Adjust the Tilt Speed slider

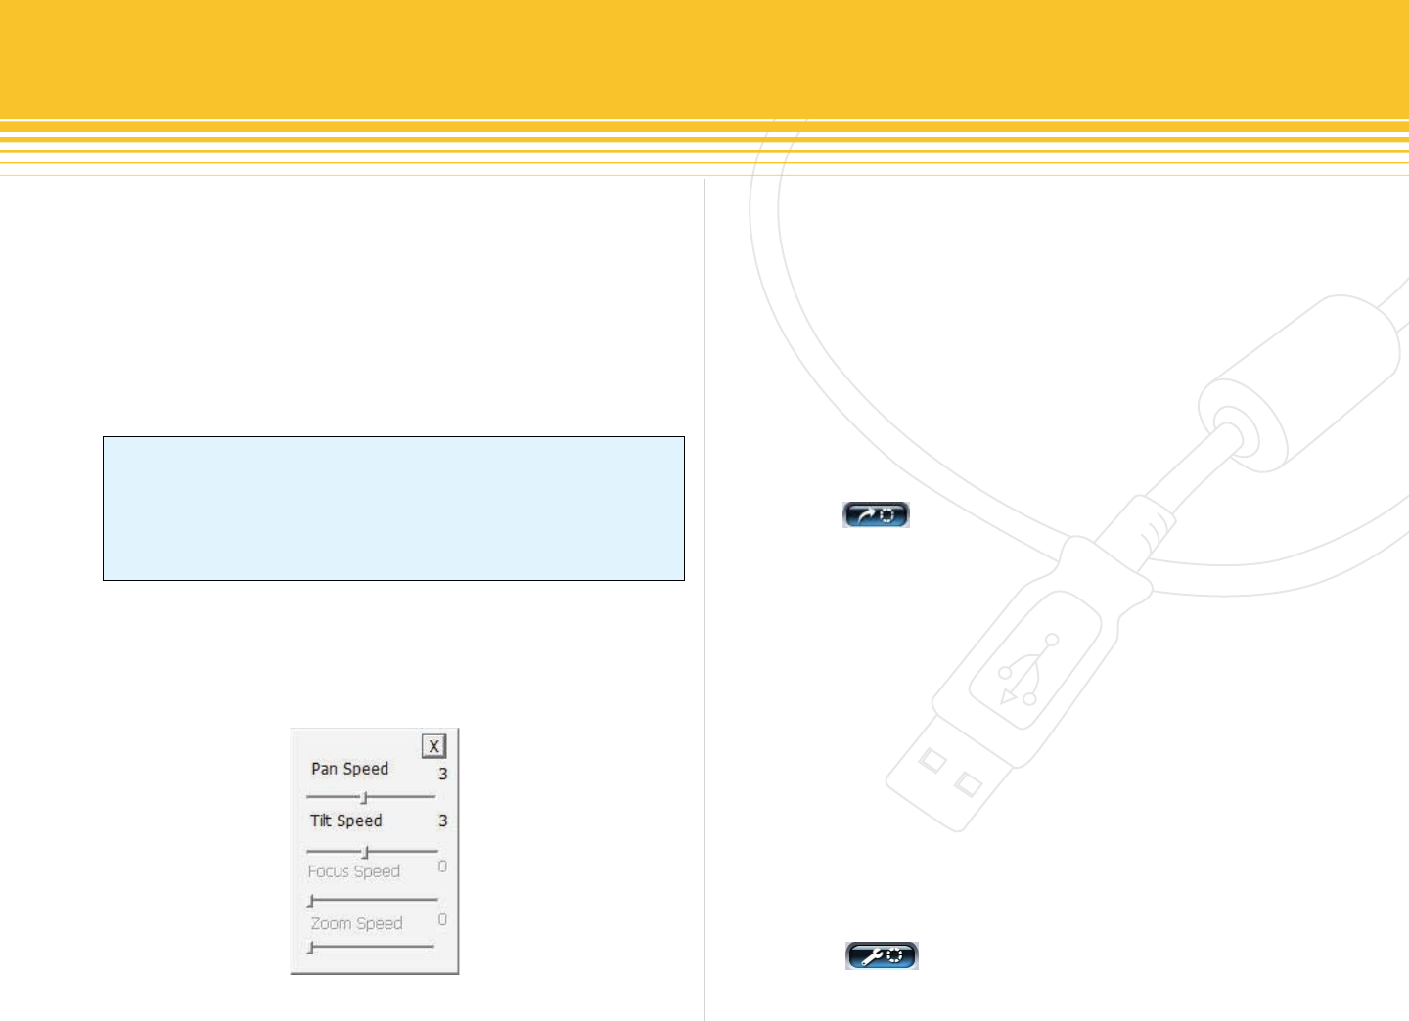tap(372, 852)
